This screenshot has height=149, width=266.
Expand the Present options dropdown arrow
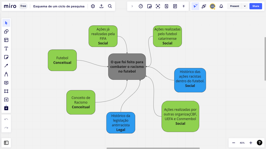[x=245, y=6]
